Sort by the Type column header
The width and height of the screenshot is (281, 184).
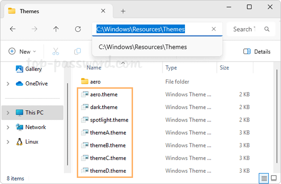(x=171, y=68)
